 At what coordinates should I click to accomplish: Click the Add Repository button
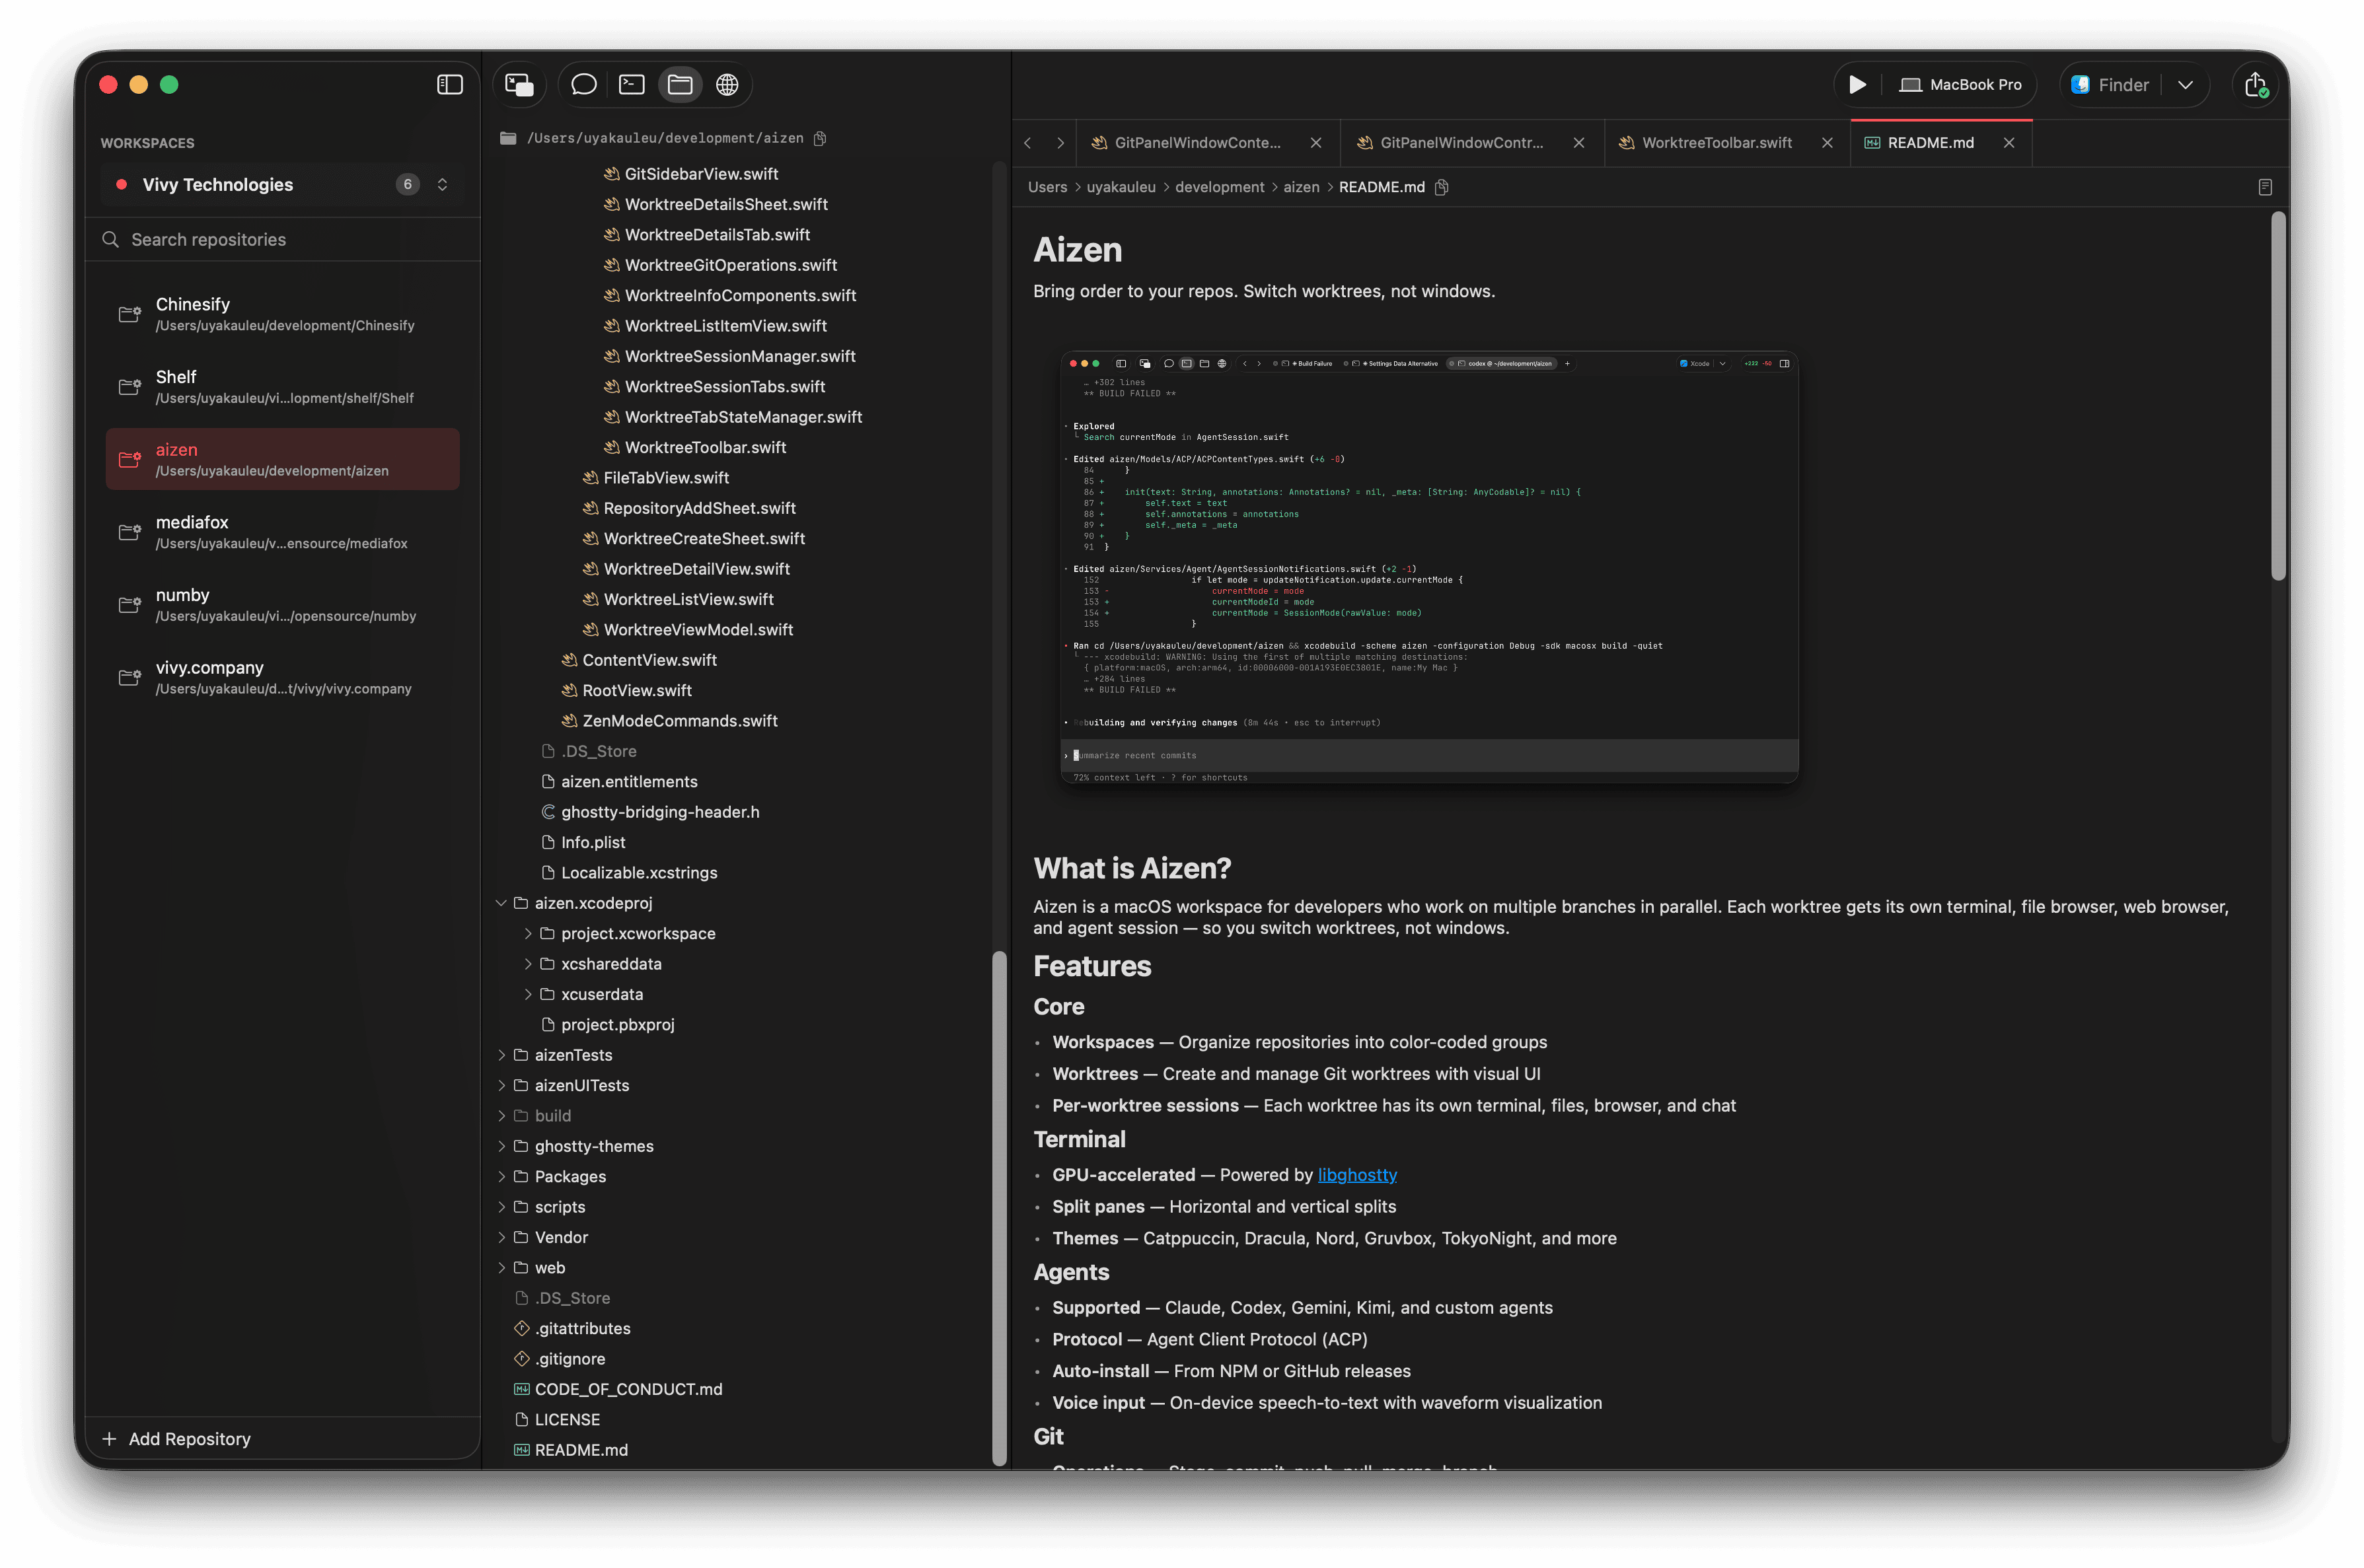[189, 1438]
